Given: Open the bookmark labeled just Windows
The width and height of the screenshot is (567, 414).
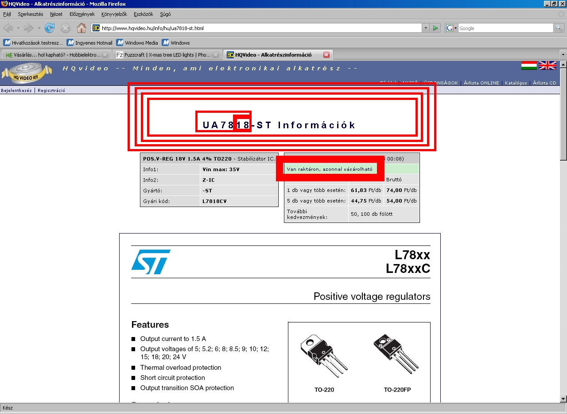Looking at the screenshot, I should click(x=176, y=43).
